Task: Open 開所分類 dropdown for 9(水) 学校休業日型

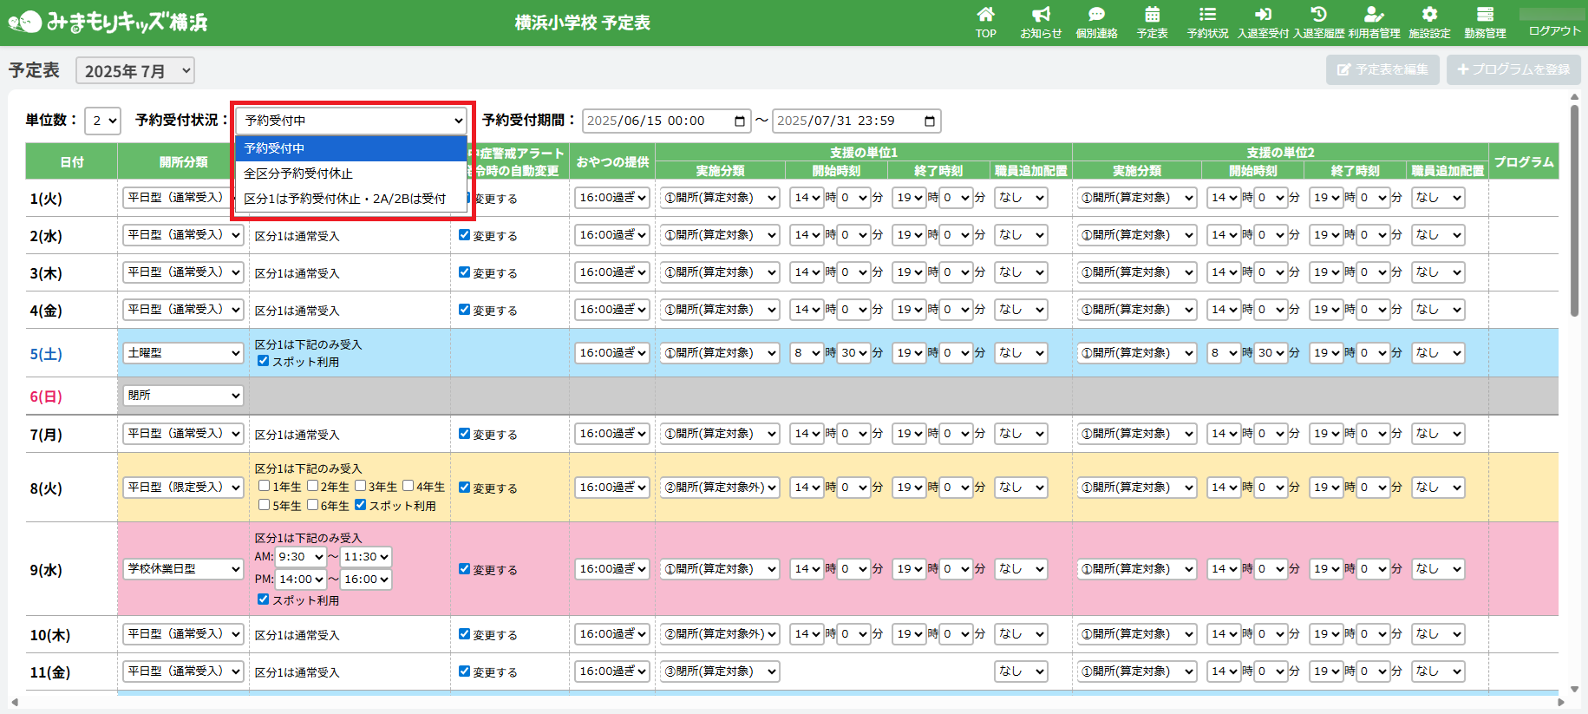Action: click(x=183, y=569)
